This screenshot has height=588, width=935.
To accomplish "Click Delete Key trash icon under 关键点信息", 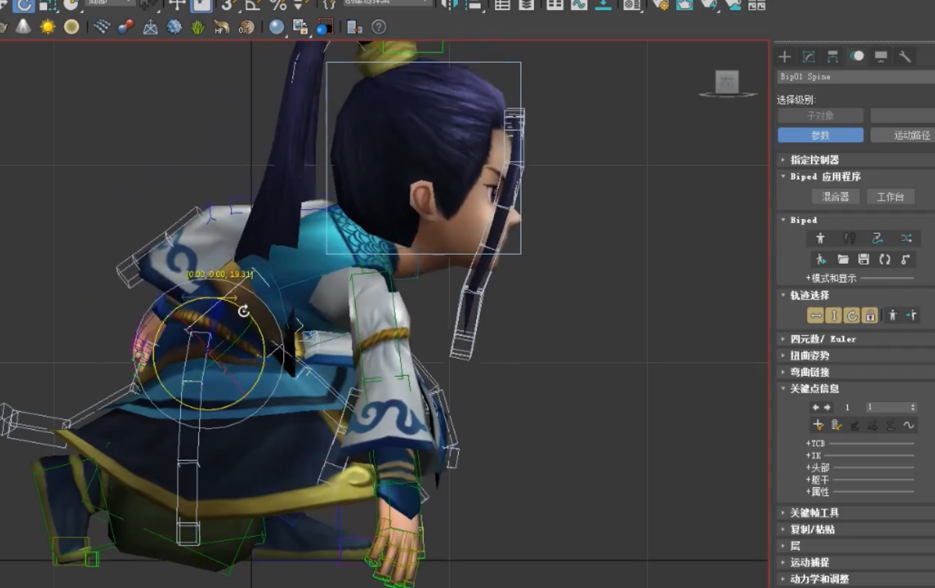I will click(x=836, y=425).
